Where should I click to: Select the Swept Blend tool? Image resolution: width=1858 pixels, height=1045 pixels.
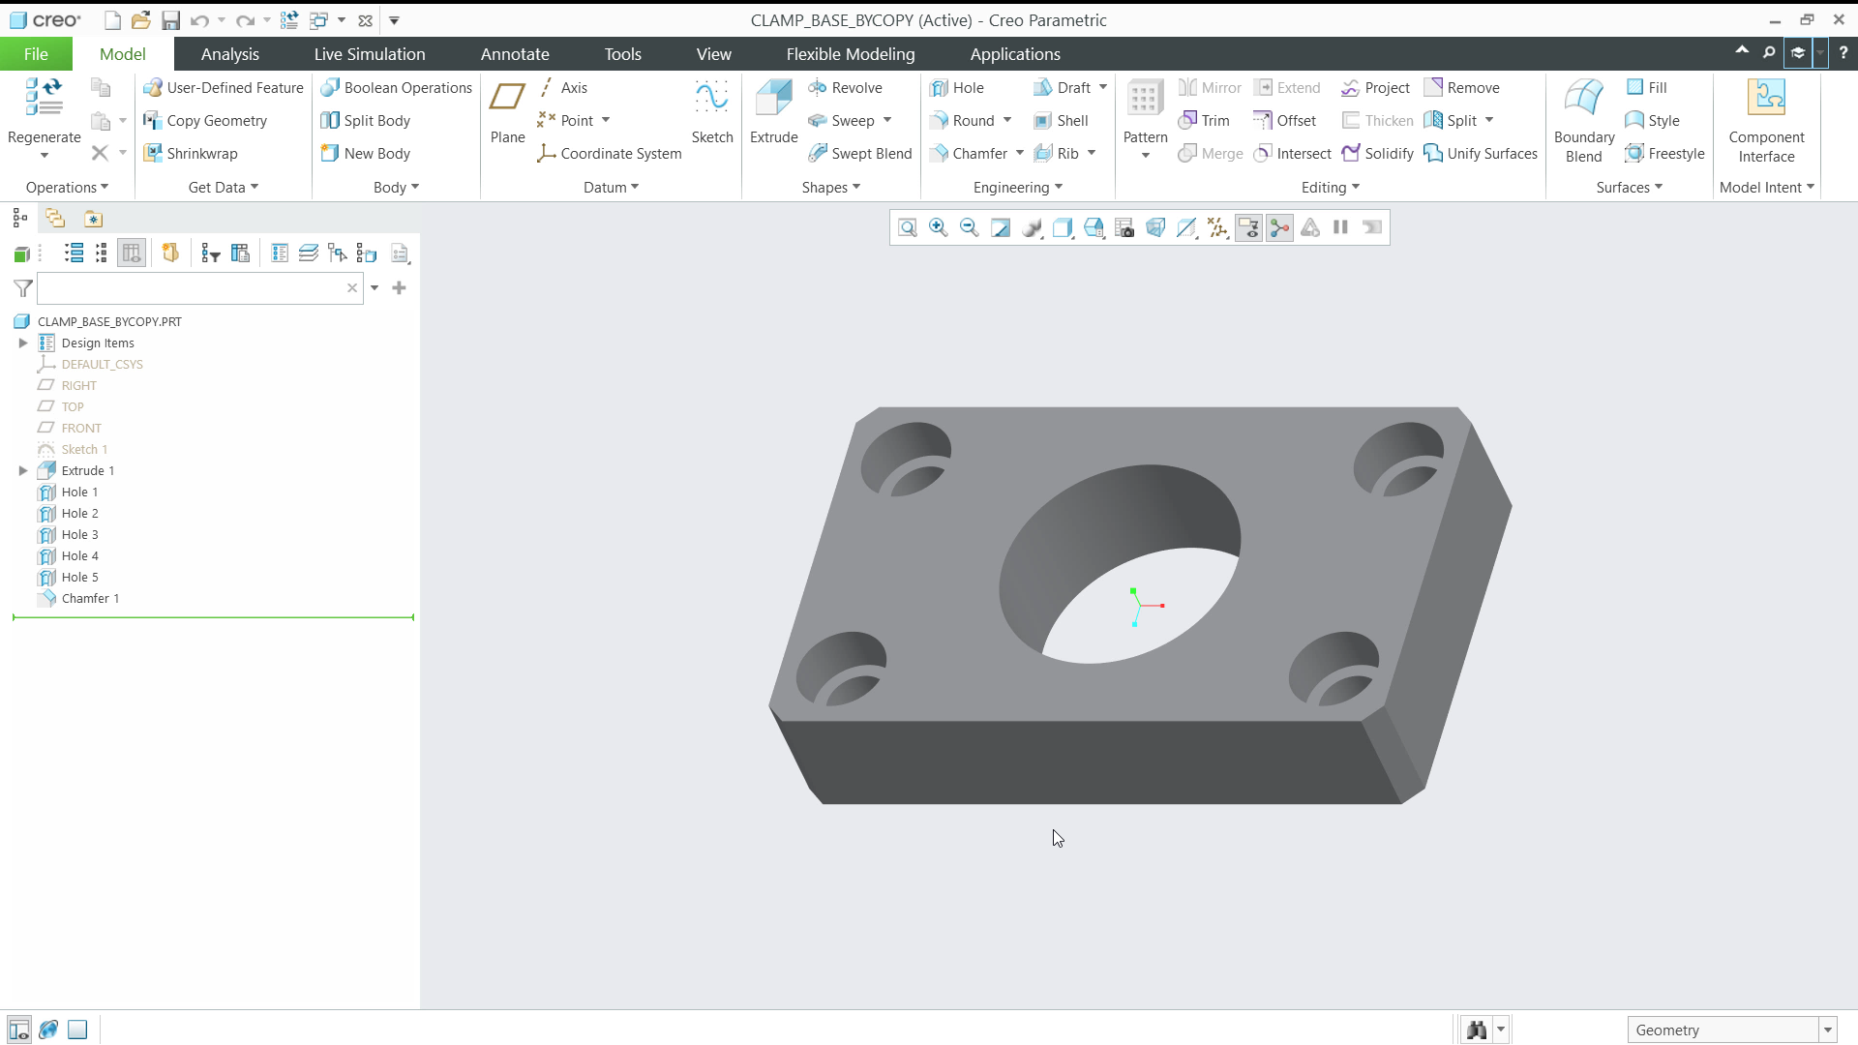(x=859, y=153)
